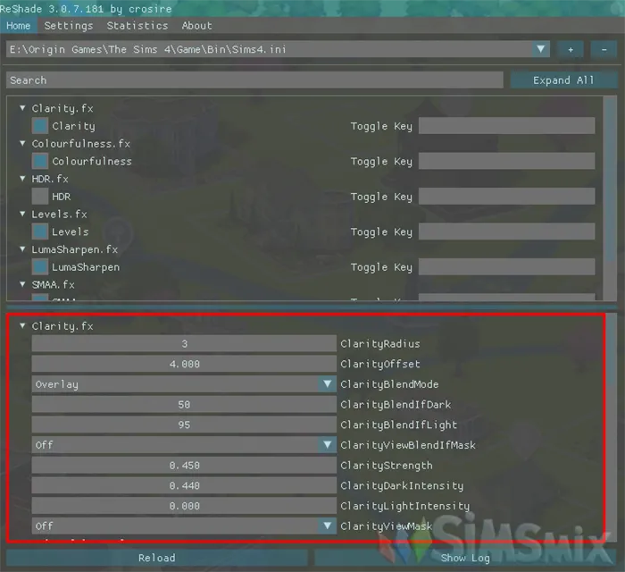Image resolution: width=625 pixels, height=572 pixels.
Task: Remove the preset with minus button
Action: point(604,49)
